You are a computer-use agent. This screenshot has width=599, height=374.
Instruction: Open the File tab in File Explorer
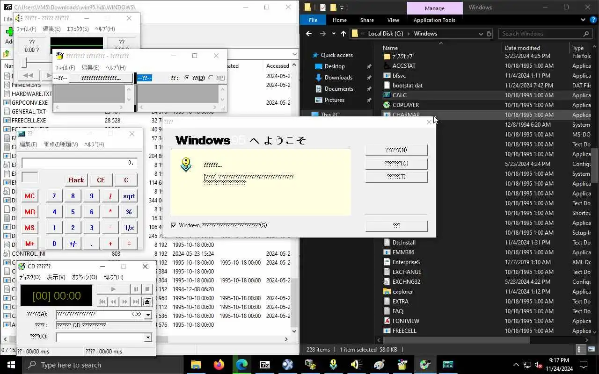[x=313, y=20]
